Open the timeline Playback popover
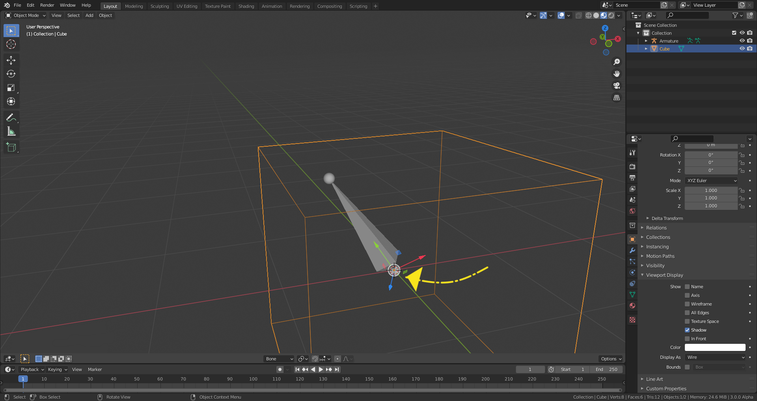Viewport: 757px width, 401px height. (x=32, y=369)
